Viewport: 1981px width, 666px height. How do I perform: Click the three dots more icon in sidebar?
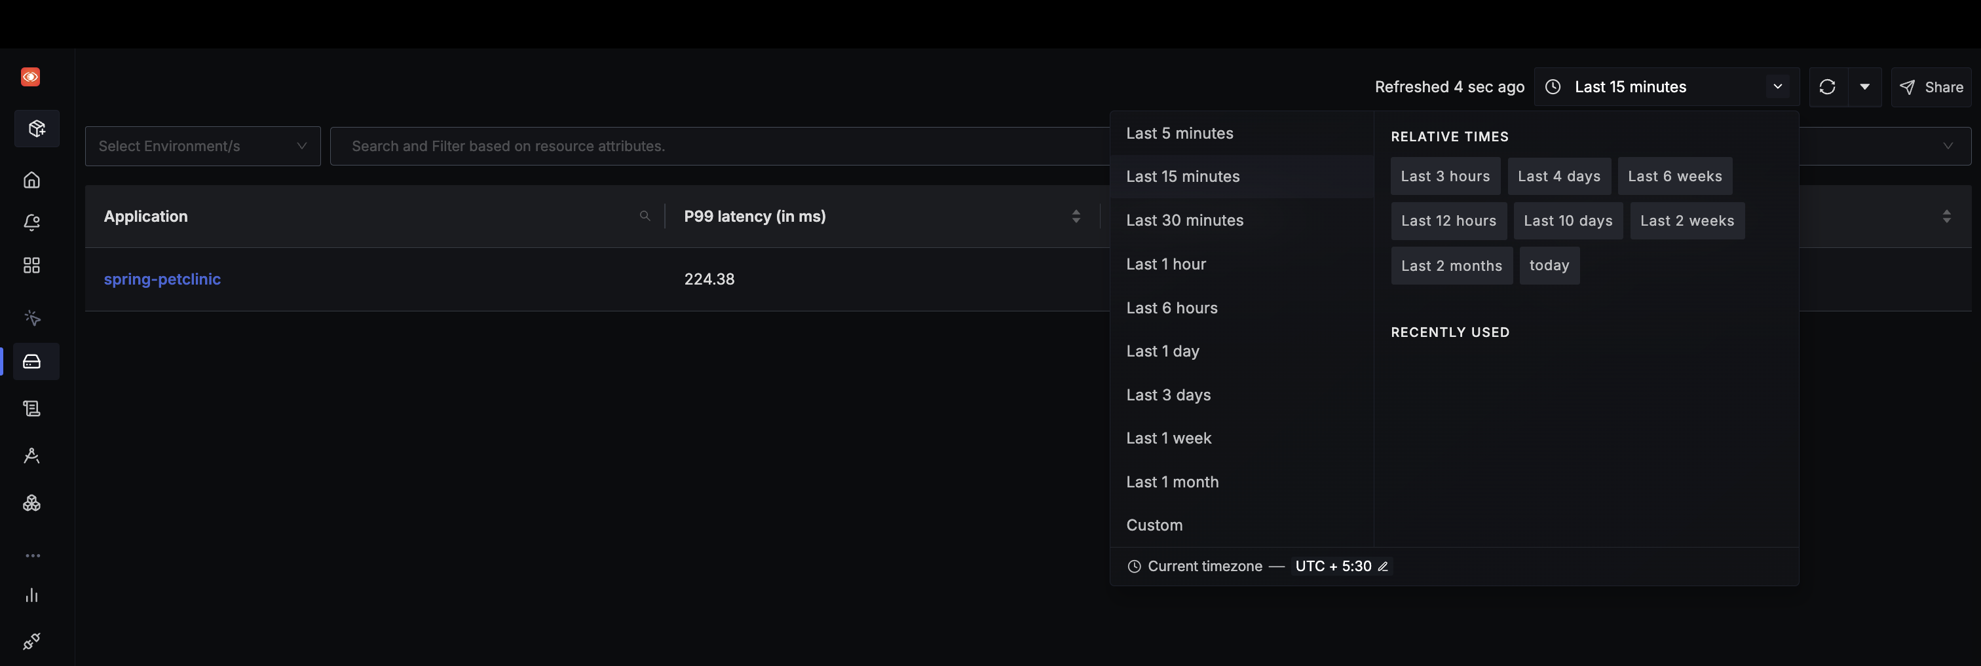[32, 555]
